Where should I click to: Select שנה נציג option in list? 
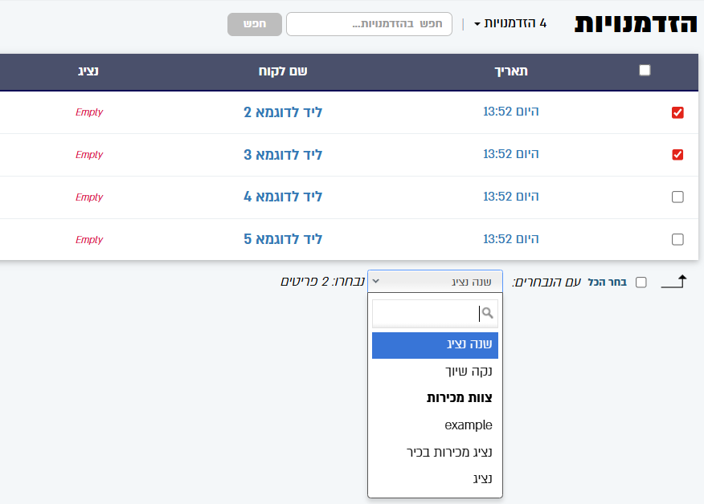(435, 345)
